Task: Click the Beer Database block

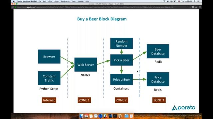Action: pos(158,51)
